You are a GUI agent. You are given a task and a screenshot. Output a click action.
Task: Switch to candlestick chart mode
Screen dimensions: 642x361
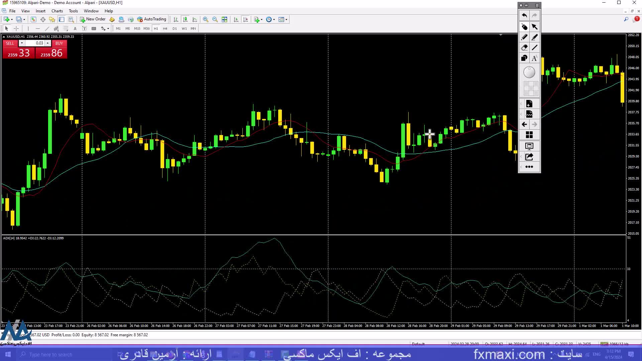pyautogui.click(x=185, y=19)
